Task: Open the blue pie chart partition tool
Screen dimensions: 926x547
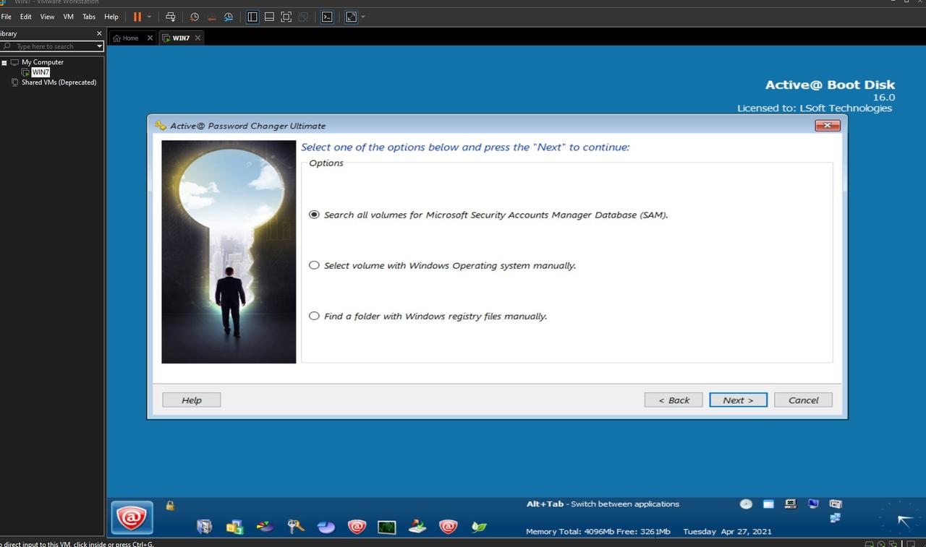Action: (326, 527)
